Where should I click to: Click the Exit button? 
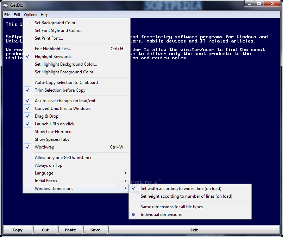(194, 230)
